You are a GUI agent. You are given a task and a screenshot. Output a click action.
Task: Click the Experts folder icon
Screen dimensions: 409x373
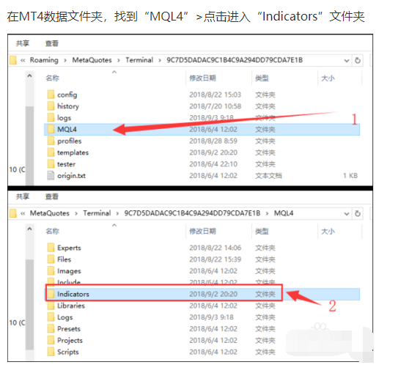(x=51, y=248)
